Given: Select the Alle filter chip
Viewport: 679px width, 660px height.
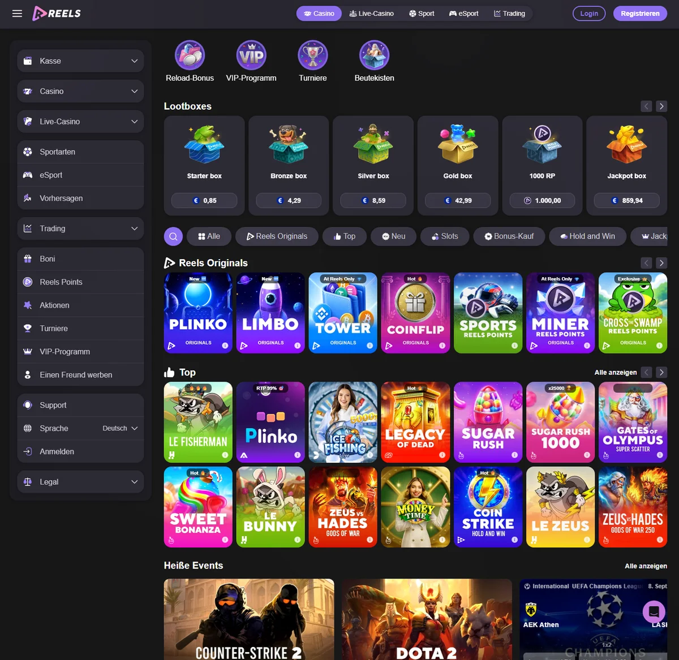Looking at the screenshot, I should point(209,236).
